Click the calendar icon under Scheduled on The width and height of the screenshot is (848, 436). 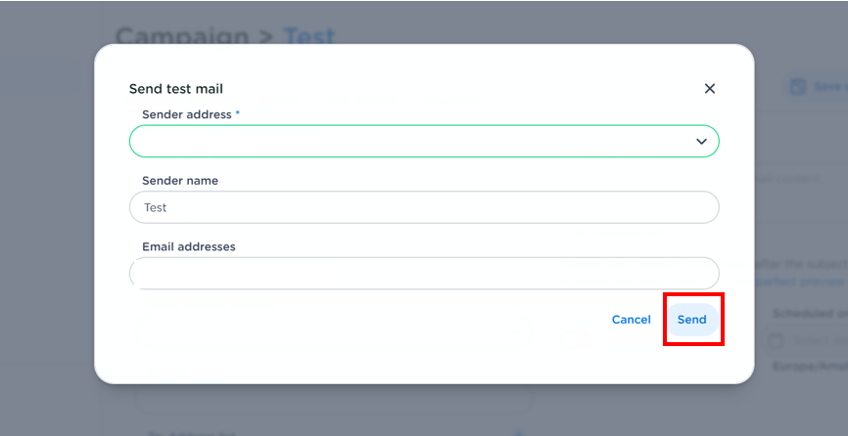[776, 340]
